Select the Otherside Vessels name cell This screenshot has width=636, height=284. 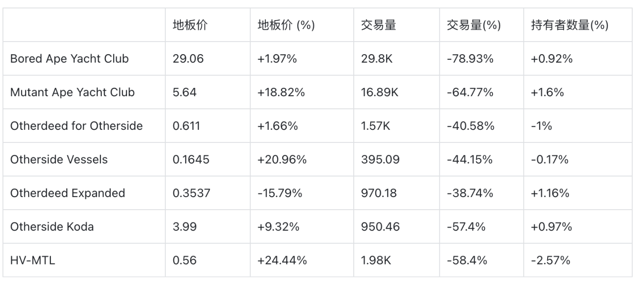59,160
